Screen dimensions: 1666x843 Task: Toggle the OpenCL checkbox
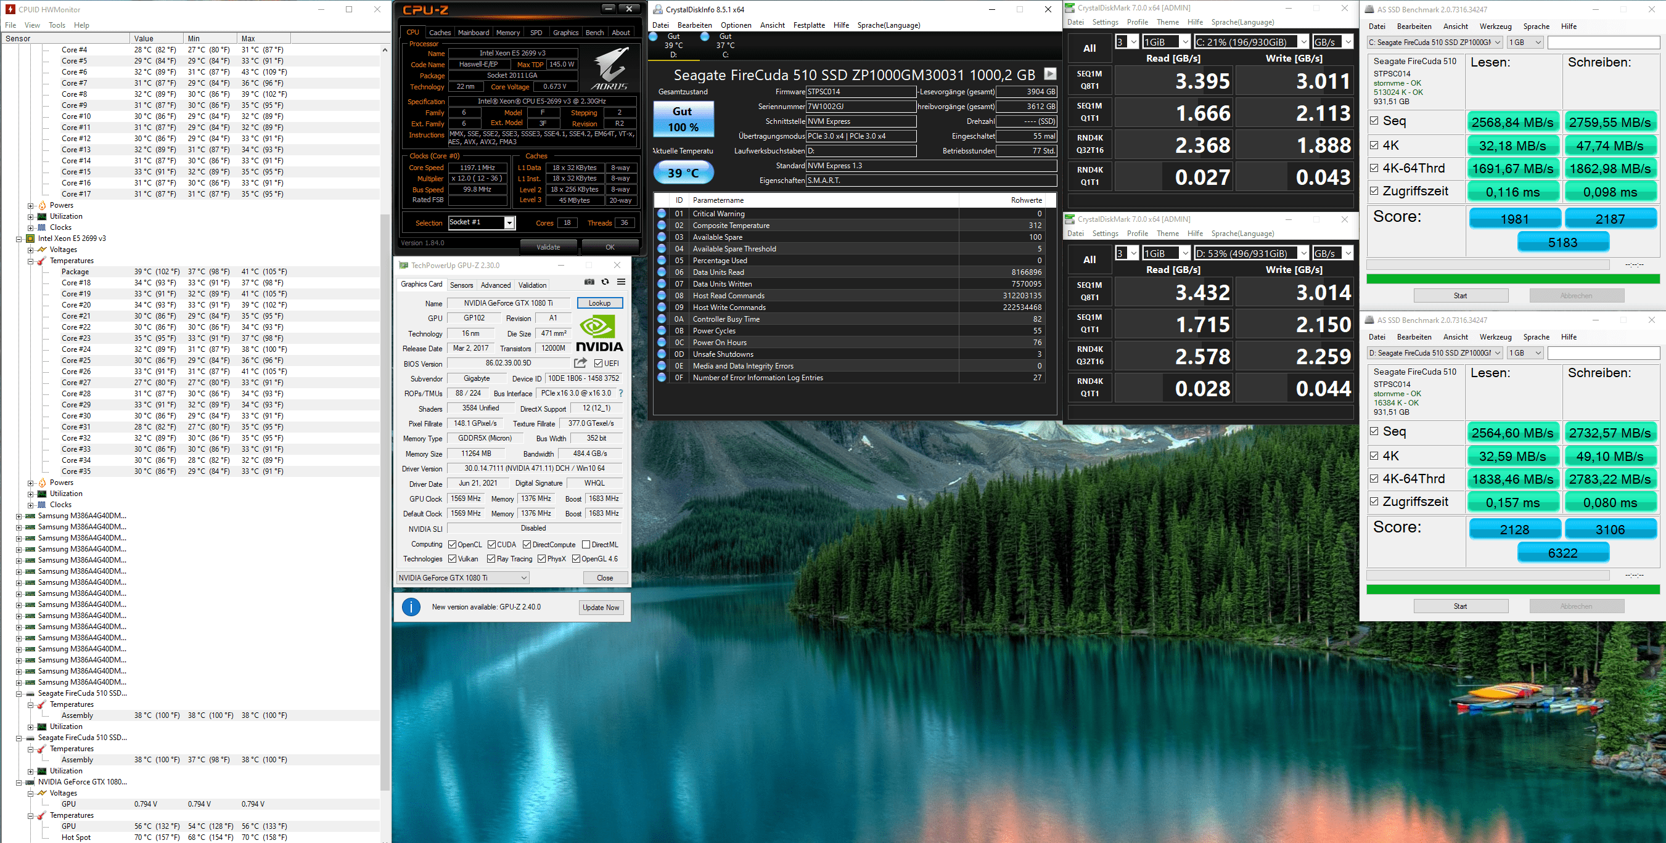[x=452, y=544]
